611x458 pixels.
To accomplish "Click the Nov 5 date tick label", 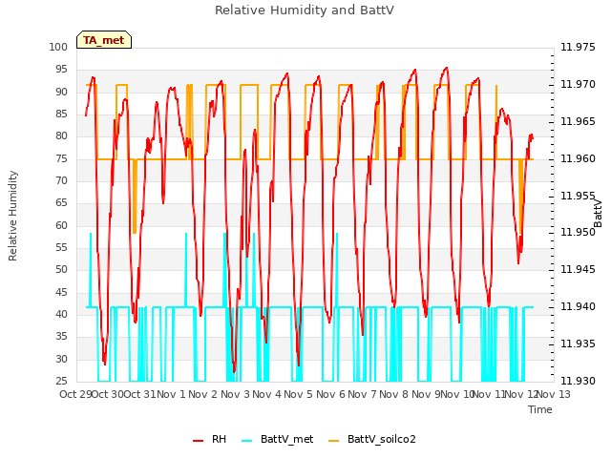I will click(298, 394).
